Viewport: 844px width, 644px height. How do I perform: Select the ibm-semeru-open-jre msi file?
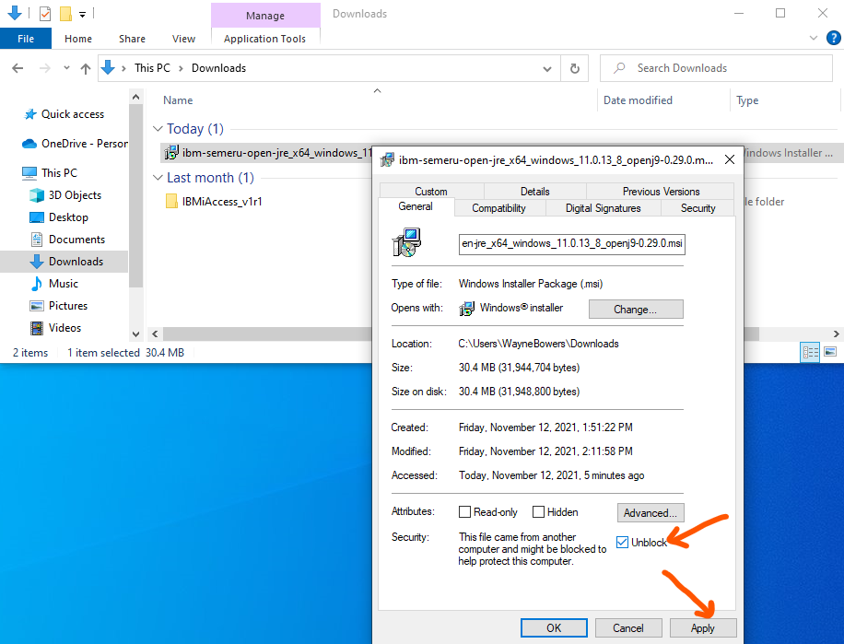[267, 153]
